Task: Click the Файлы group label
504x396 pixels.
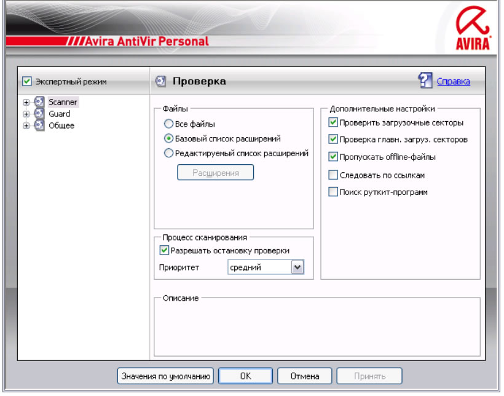Action: (x=175, y=109)
